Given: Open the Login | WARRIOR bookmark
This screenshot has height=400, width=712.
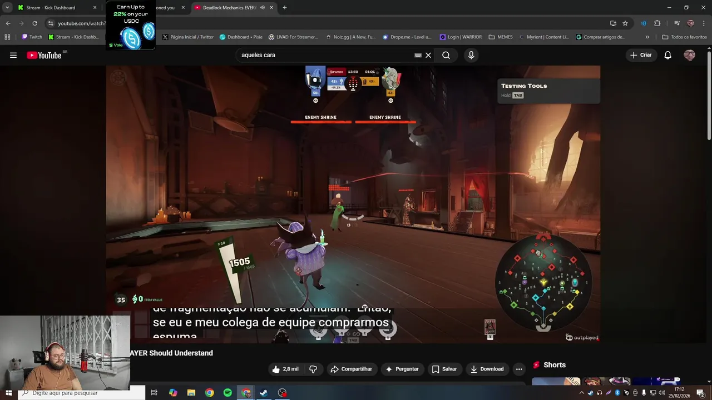Looking at the screenshot, I should [461, 37].
